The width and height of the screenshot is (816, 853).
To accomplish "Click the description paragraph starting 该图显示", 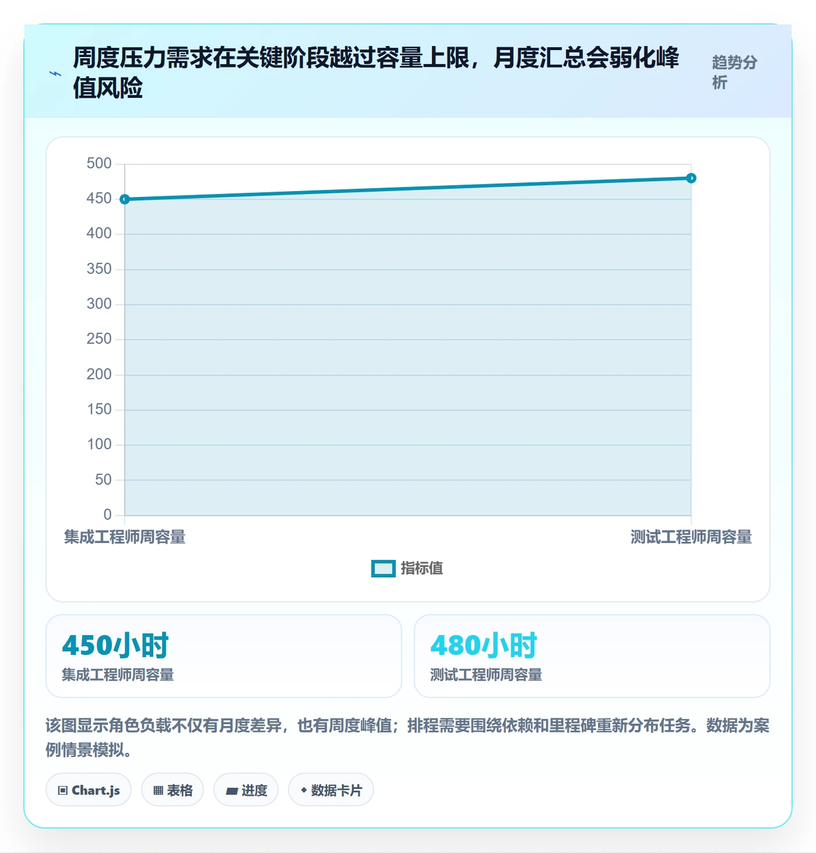I will click(407, 738).
